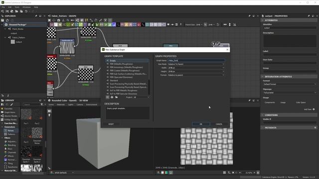Open the Materials menu in 3D view

61,105
